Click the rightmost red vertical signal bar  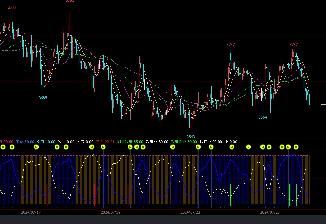pos(128,195)
